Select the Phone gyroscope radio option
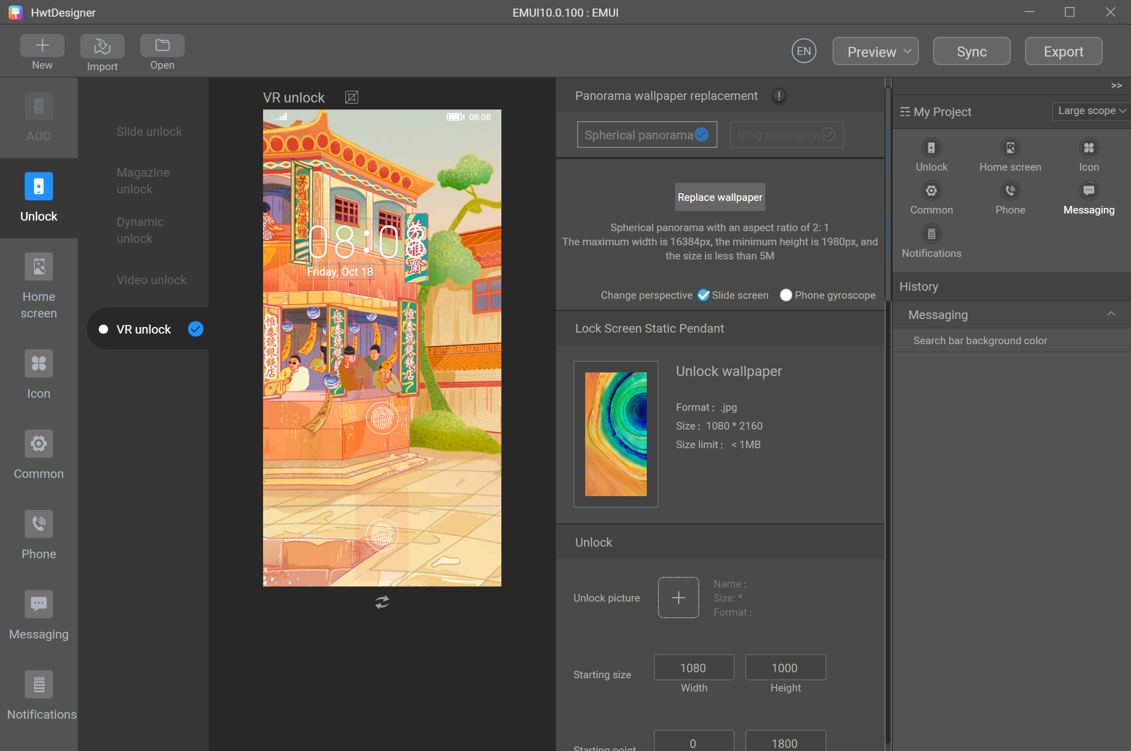 786,295
